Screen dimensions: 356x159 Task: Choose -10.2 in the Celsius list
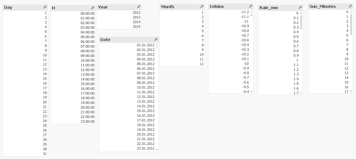[x=245, y=54]
